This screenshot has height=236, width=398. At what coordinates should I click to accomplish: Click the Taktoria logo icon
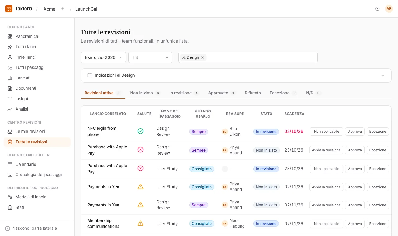(9, 9)
